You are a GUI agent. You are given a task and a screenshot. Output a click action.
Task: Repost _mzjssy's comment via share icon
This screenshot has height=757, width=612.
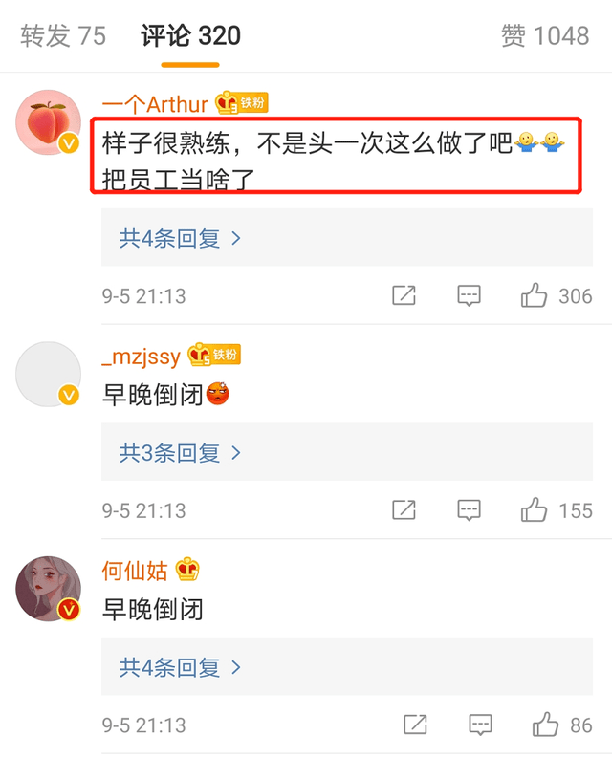coord(404,509)
